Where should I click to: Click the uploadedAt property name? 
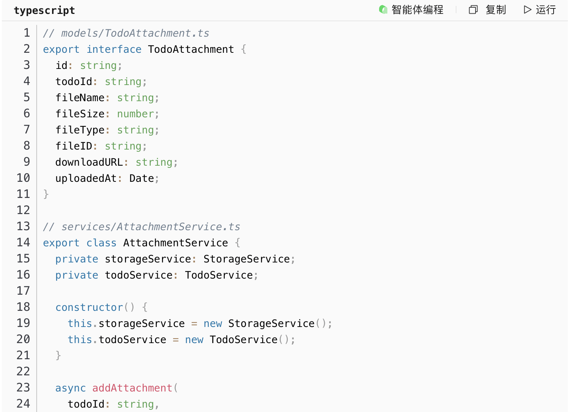pos(86,179)
